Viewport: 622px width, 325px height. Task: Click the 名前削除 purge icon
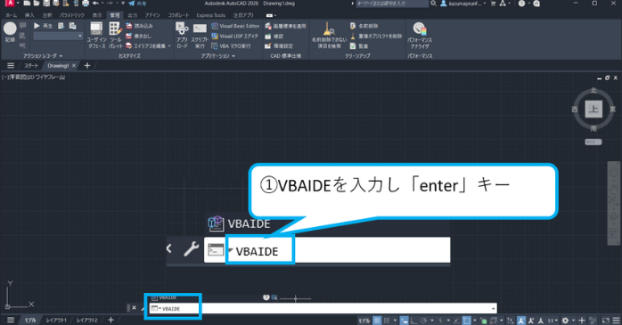(364, 26)
